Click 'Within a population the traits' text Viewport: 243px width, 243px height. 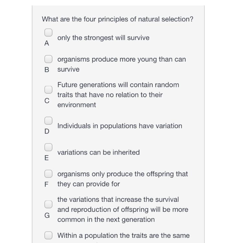pyautogui.click(x=123, y=236)
